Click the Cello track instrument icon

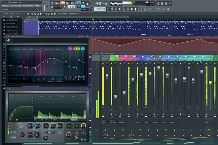143,56
